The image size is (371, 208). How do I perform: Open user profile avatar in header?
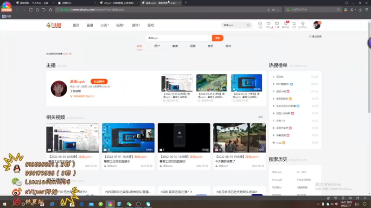[317, 25]
